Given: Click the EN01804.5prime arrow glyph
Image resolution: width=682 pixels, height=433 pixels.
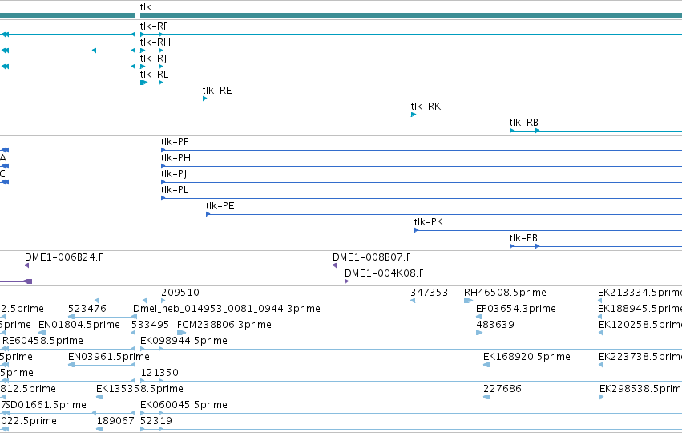Looking at the screenshot, I should (x=42, y=333).
